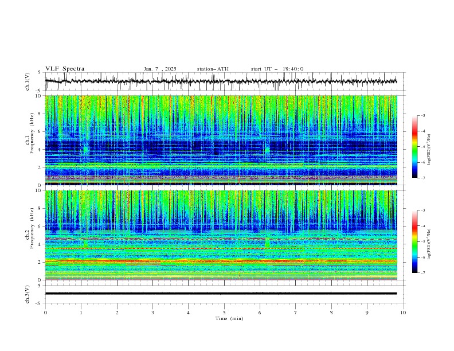Click the "-7" label on ch.2 colorbar
Image resolution: width=454 pixels, height=351 pixels.
coord(423,273)
